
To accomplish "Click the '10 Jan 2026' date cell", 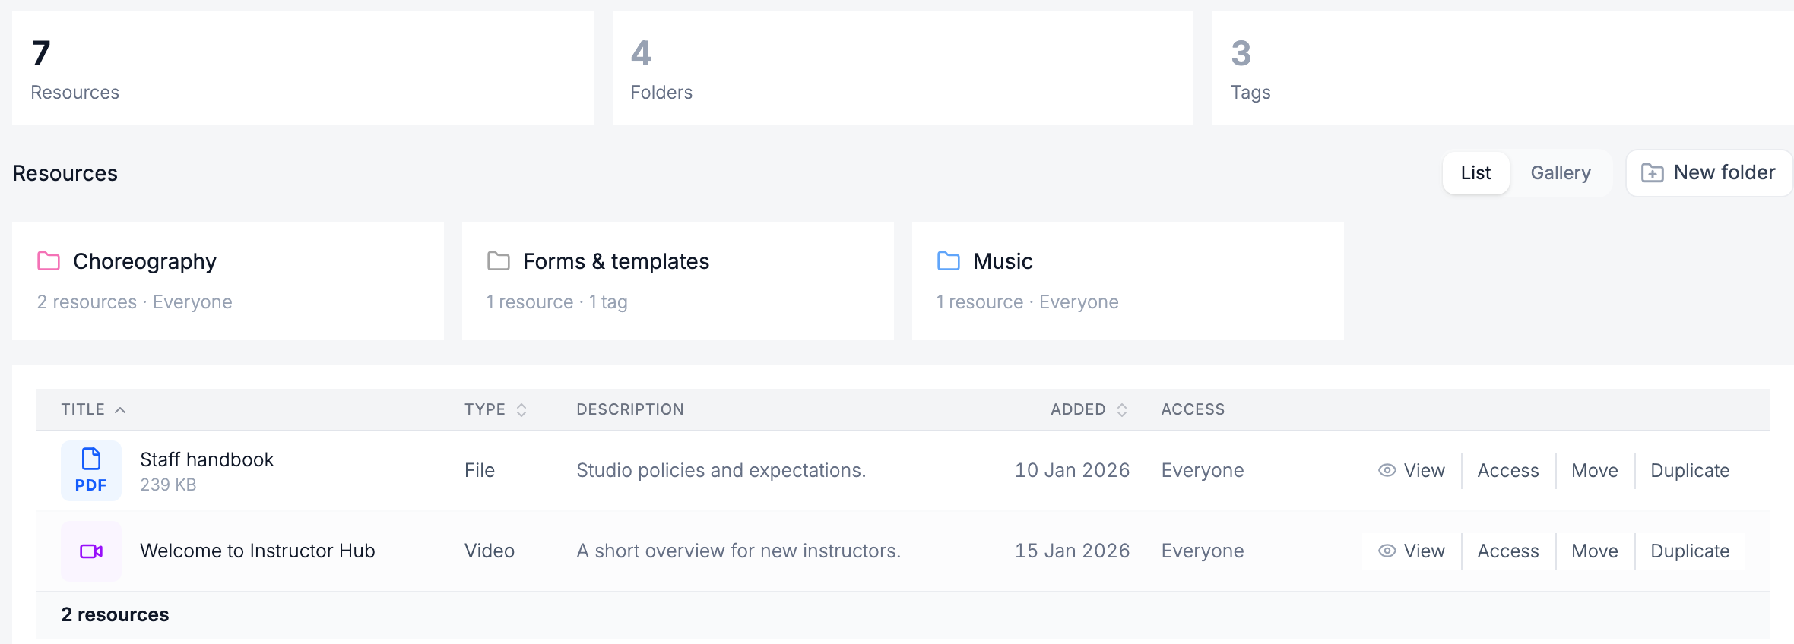I will (x=1072, y=471).
